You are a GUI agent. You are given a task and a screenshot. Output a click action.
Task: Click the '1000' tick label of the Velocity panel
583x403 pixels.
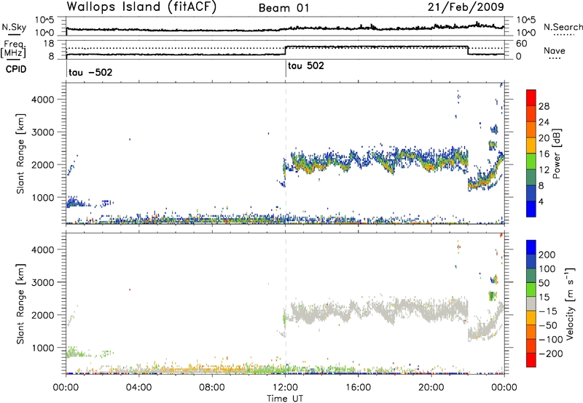42,348
